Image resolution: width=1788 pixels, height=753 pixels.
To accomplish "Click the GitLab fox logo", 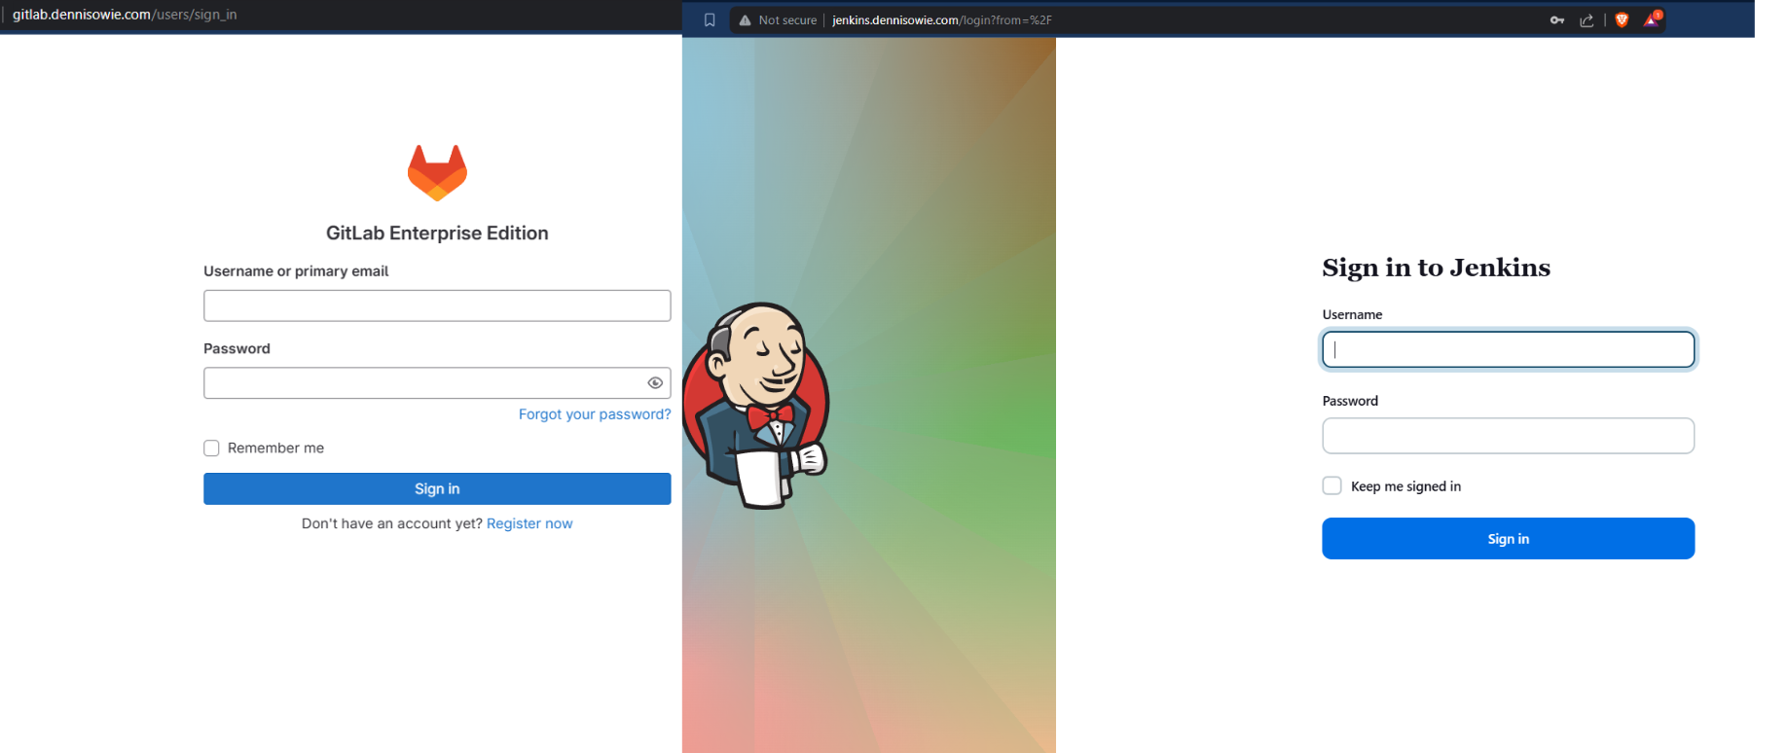I will pyautogui.click(x=437, y=173).
